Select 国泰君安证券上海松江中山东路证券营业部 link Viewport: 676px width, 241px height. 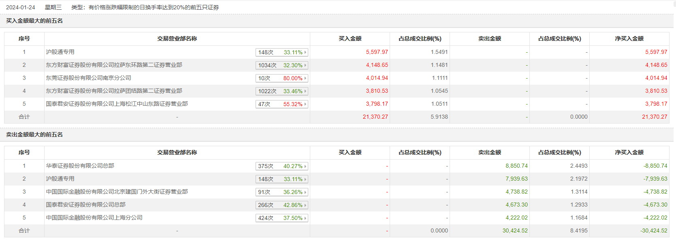click(x=117, y=104)
